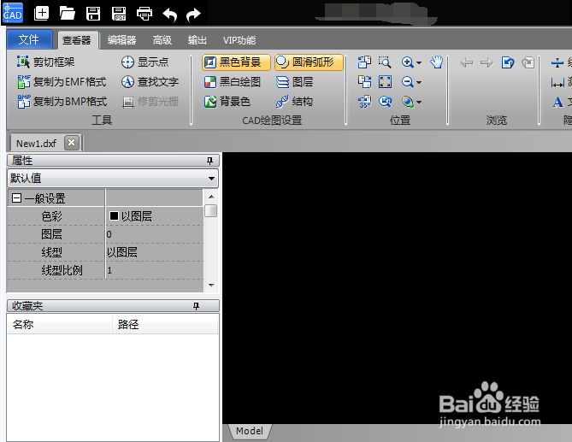Screen dimensions: 572x442
Task: Click the 路径 column header
Action: tap(165, 324)
